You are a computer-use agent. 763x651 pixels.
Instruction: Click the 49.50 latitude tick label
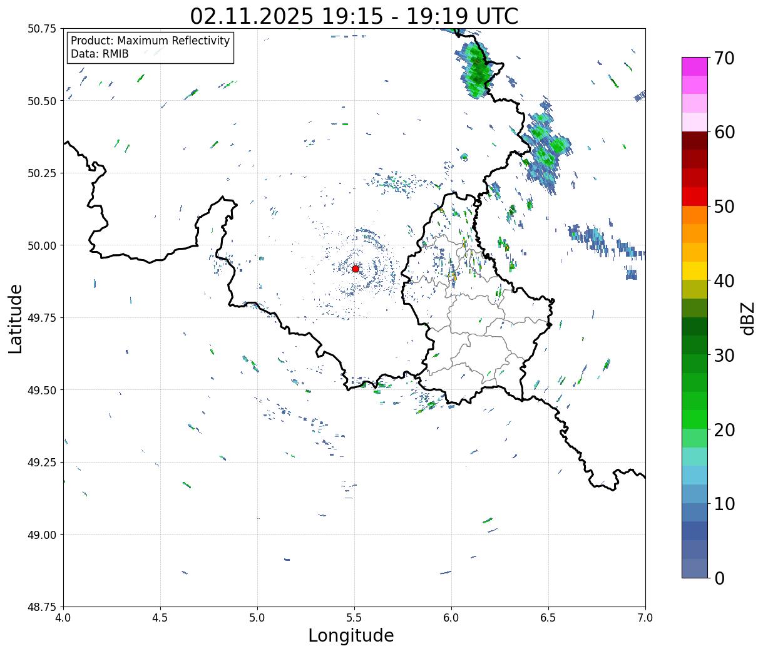point(42,390)
